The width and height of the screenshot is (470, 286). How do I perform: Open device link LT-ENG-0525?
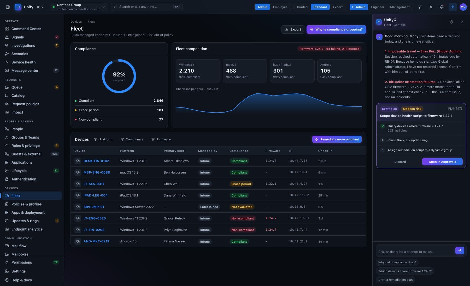(x=95, y=218)
